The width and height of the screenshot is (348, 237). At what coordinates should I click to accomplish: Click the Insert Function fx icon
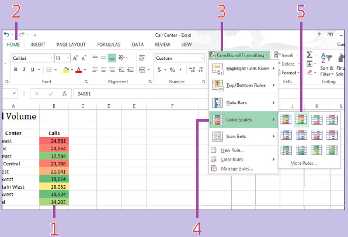point(64,94)
